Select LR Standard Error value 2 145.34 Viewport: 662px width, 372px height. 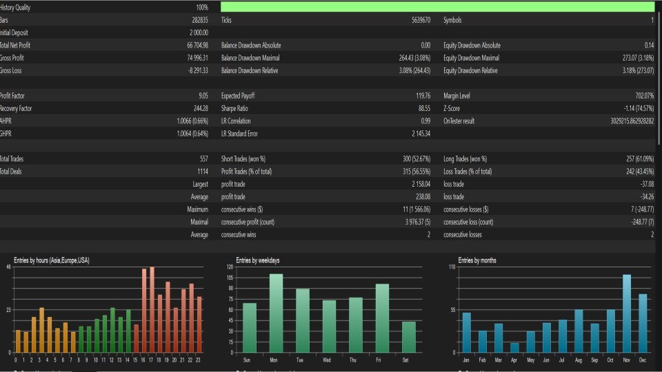pyautogui.click(x=421, y=134)
